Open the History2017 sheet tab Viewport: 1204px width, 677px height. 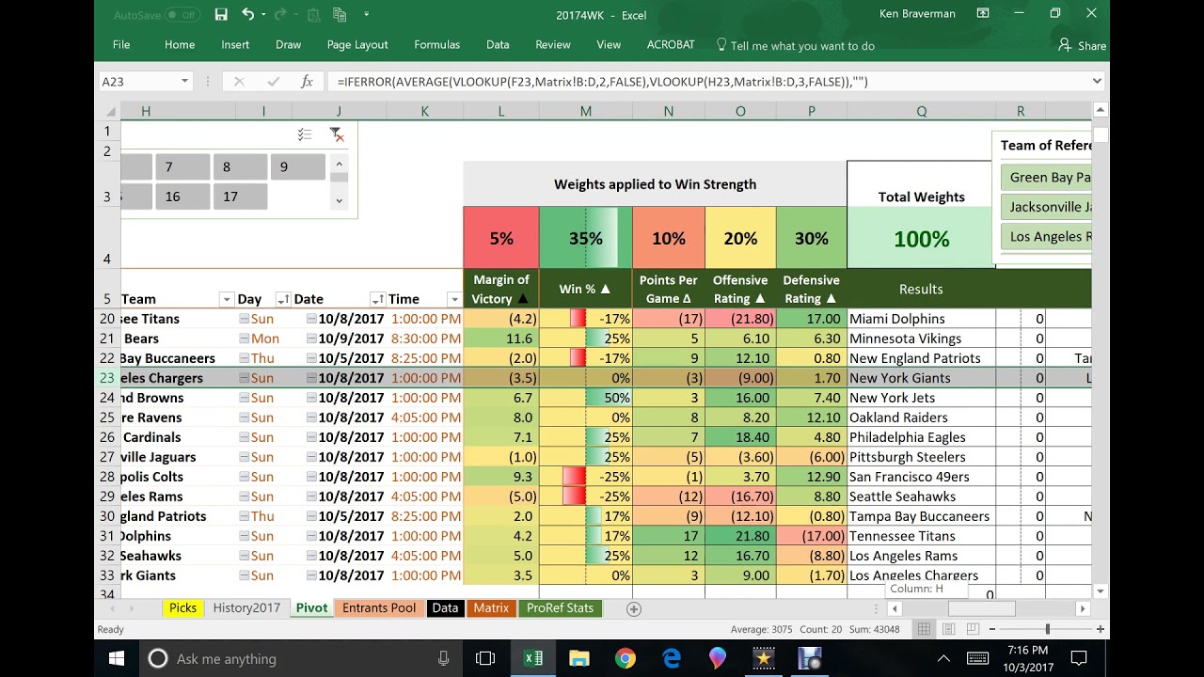[x=246, y=608]
